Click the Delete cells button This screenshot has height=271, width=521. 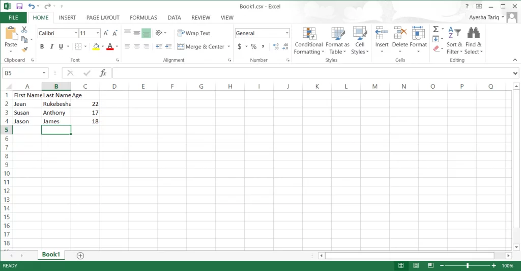tap(400, 40)
